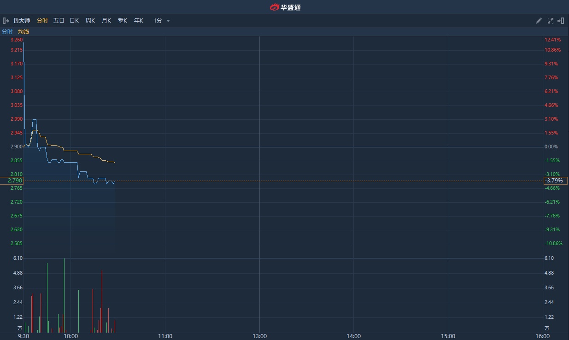Viewport: 569px width, 340px height.
Task: Collapse the left panel with the arrow icon
Action: [x=6, y=21]
